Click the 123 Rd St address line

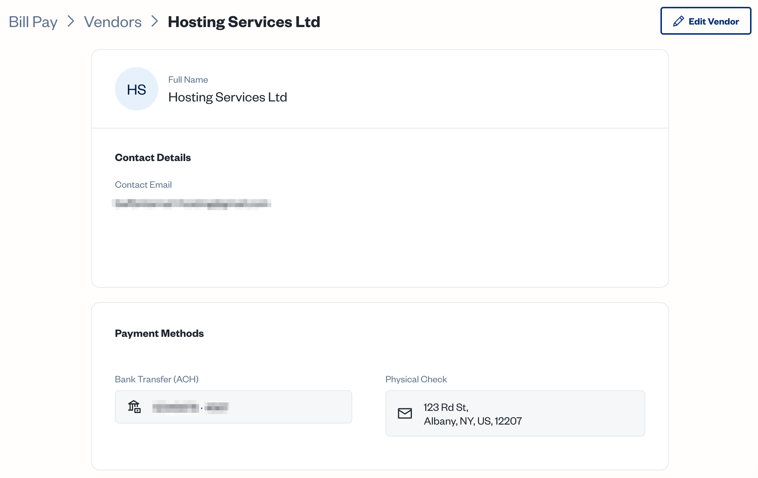pyautogui.click(x=446, y=407)
